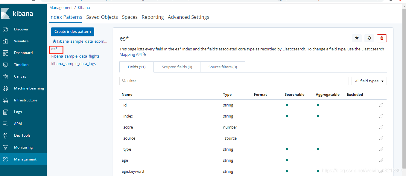
Task: Click Create index pattern button
Action: (73, 32)
